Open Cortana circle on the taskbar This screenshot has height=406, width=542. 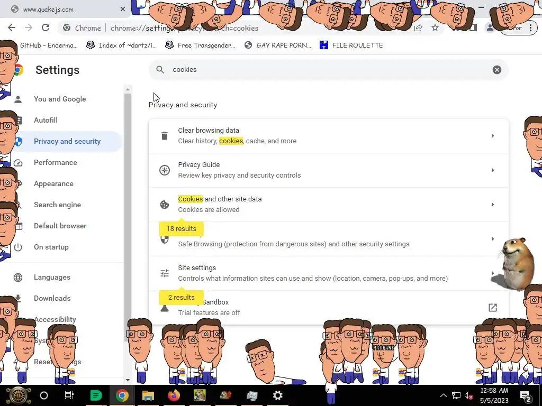click(x=44, y=395)
